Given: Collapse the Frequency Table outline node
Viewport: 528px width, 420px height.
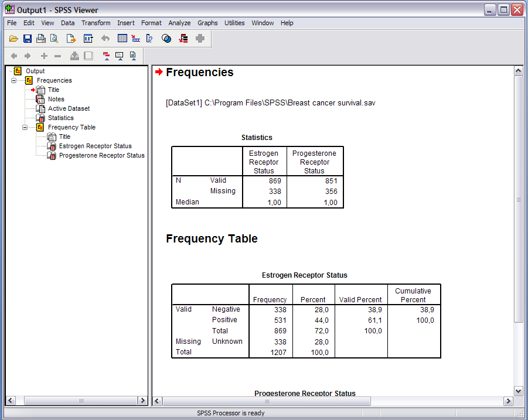Looking at the screenshot, I should coord(25,127).
